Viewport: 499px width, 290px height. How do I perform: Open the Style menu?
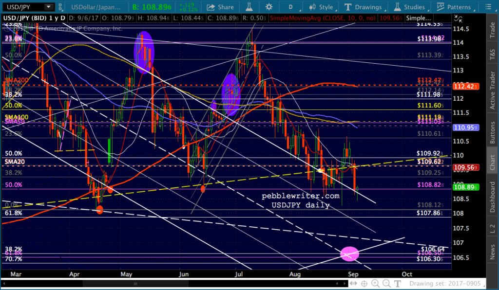[322, 7]
